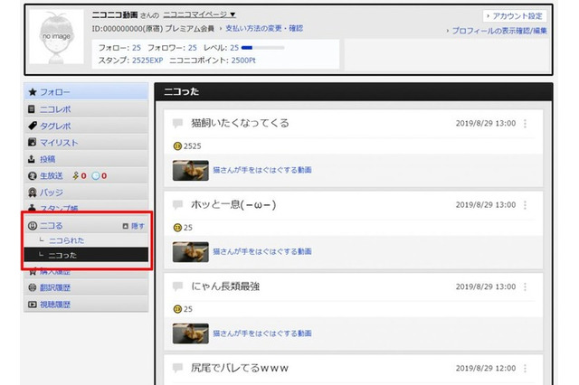Click the tag icon beside タグレポ
The image size is (579, 385).
tap(33, 126)
